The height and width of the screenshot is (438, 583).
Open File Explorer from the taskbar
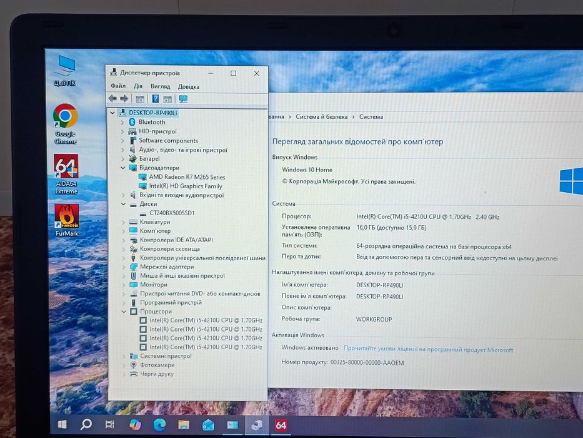click(184, 425)
